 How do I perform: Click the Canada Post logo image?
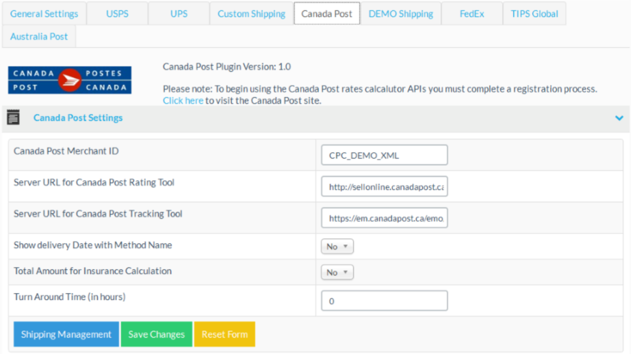point(70,80)
